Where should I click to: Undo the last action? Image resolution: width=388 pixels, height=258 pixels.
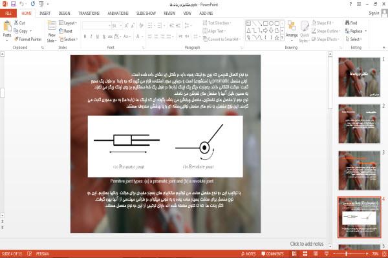coord(22,4)
